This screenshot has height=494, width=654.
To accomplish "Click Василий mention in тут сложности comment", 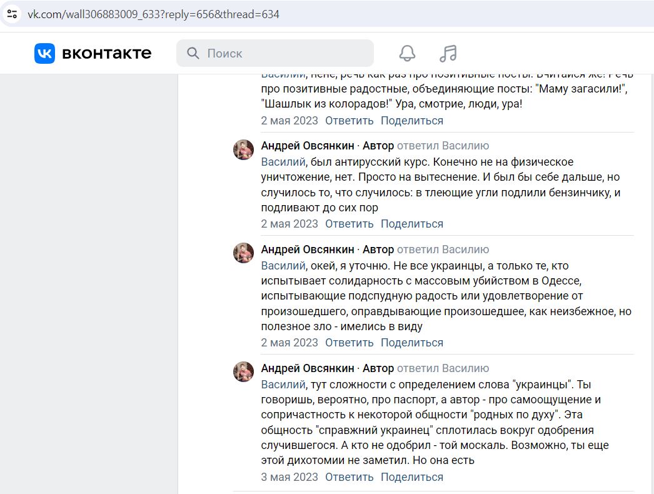I will [x=283, y=385].
